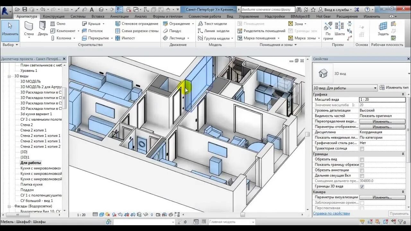Click the binoculars search icon
Screen dimensions: 411x231
(299, 10)
